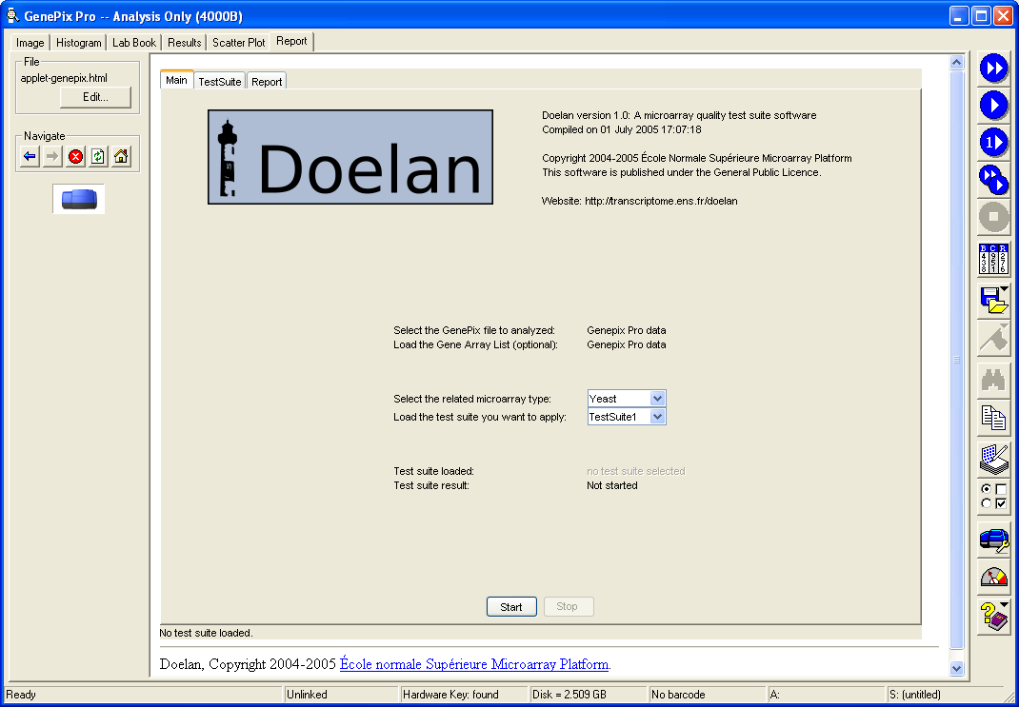Screen dimensions: 1019x707
Task: Click 'No test suite loaded.' status message
Action: click(x=206, y=633)
